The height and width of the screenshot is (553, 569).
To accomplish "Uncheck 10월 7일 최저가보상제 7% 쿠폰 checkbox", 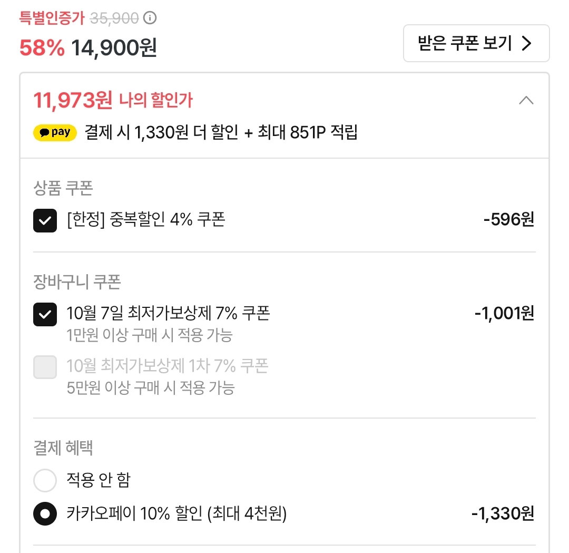I will [x=45, y=314].
